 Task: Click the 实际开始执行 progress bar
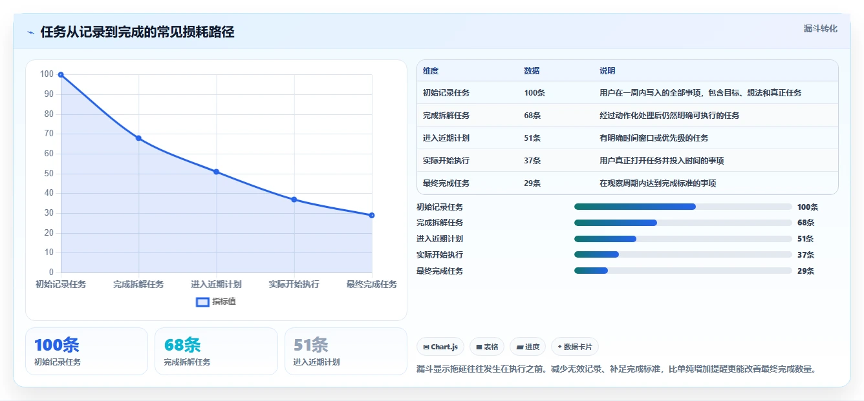[x=683, y=254]
